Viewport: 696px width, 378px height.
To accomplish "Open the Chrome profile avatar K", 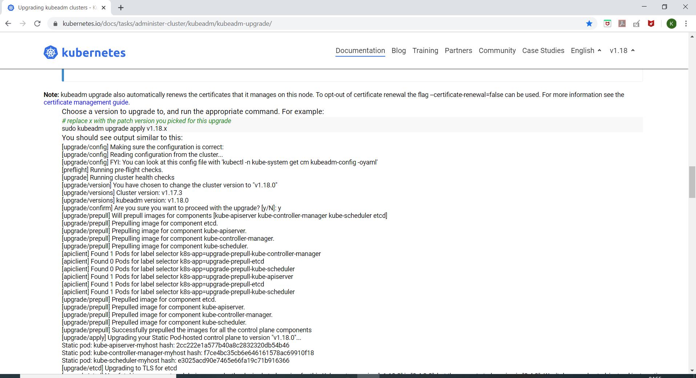I will point(671,24).
